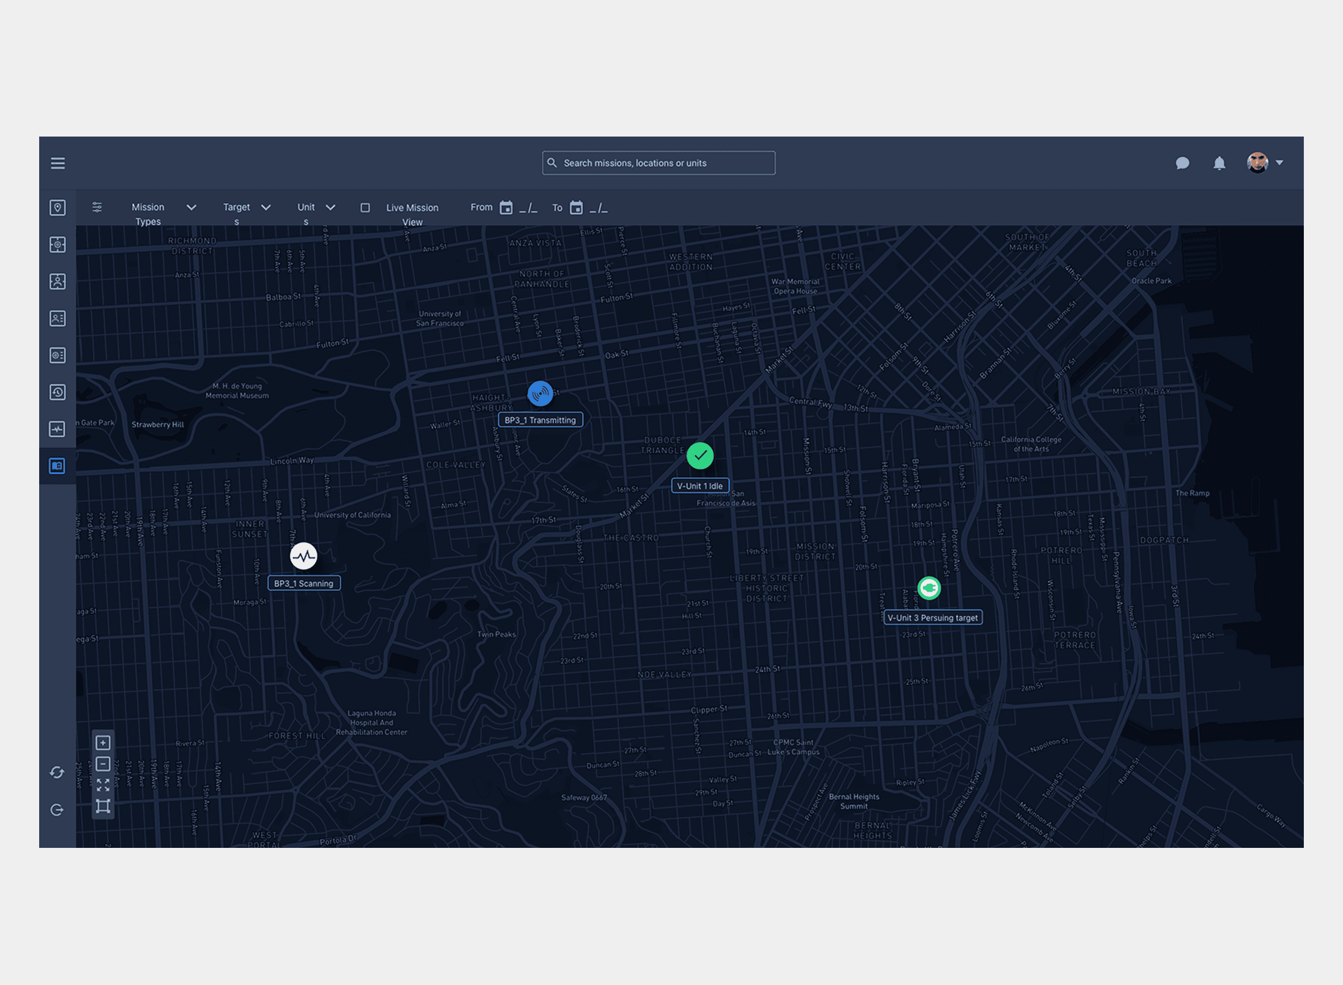Expand the Units dropdown filter
The width and height of the screenshot is (1343, 985).
point(331,208)
